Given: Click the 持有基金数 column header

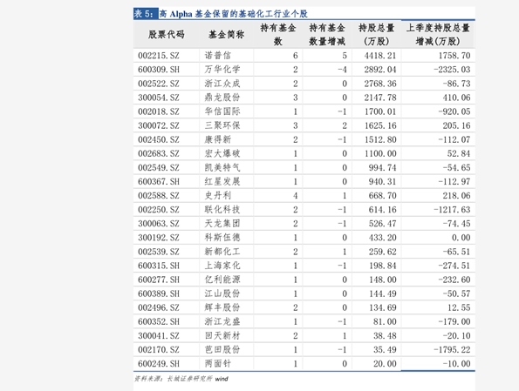Looking at the screenshot, I should [278, 34].
